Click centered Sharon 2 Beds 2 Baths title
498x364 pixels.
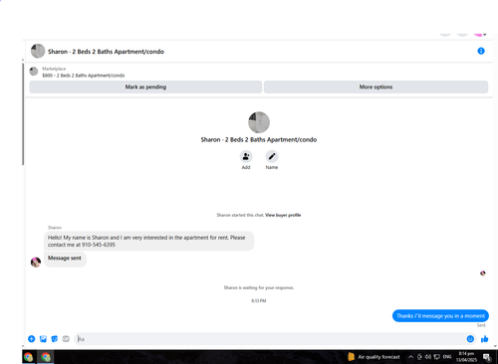pos(259,139)
